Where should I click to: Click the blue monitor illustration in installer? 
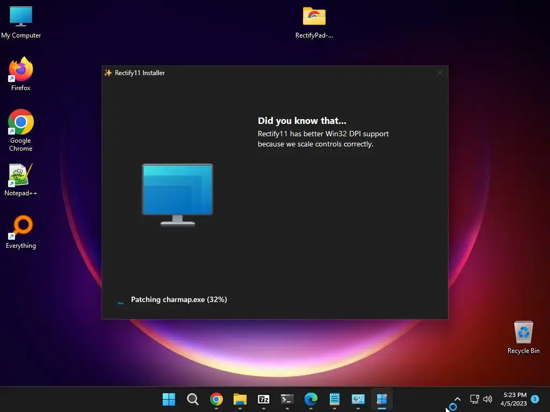click(x=177, y=195)
